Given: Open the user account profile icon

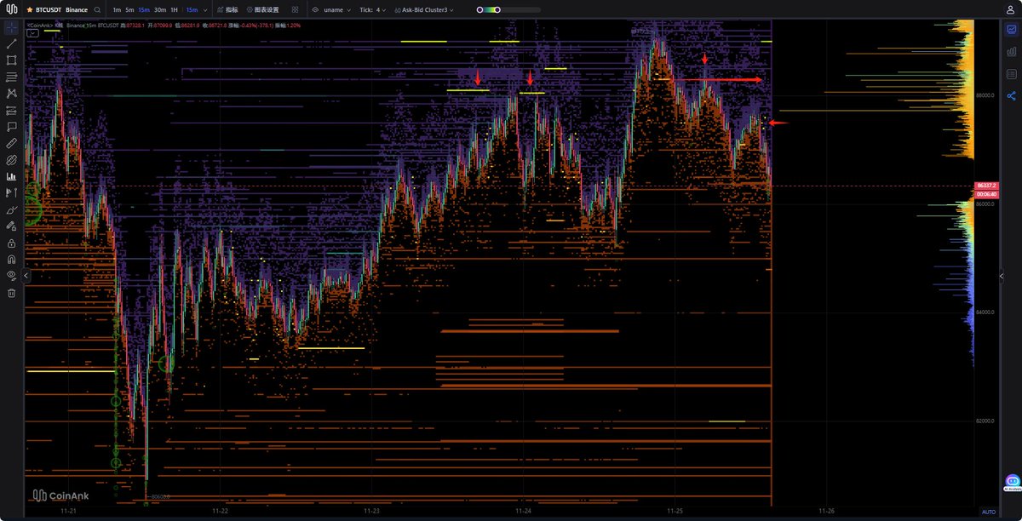Looking at the screenshot, I should click(x=1009, y=9).
